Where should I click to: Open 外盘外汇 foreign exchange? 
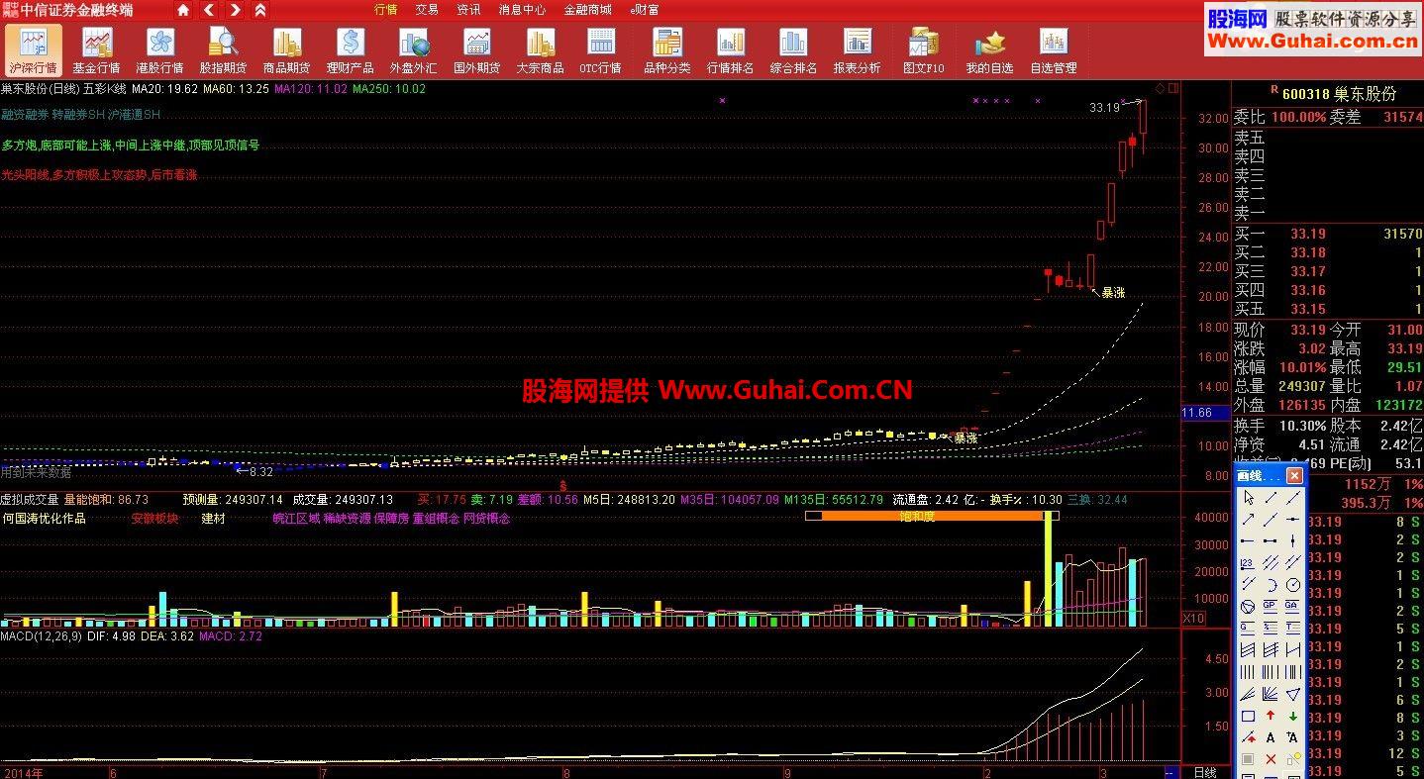point(413,50)
